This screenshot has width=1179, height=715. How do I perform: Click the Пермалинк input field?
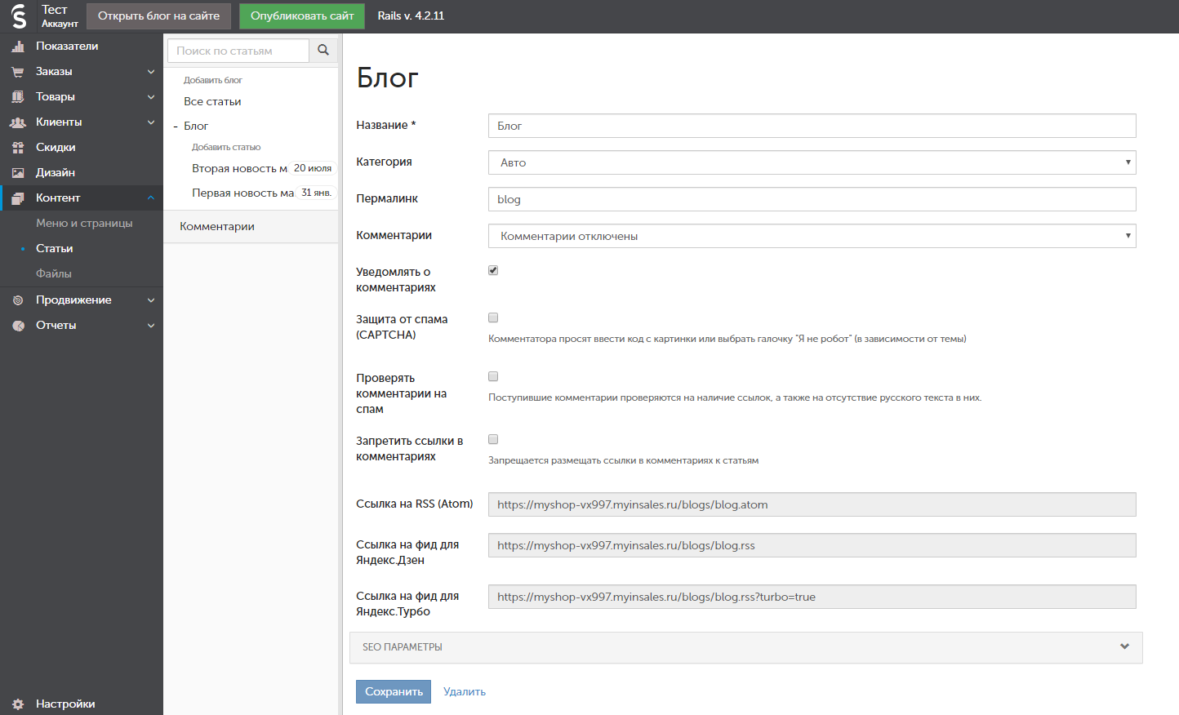click(x=812, y=199)
